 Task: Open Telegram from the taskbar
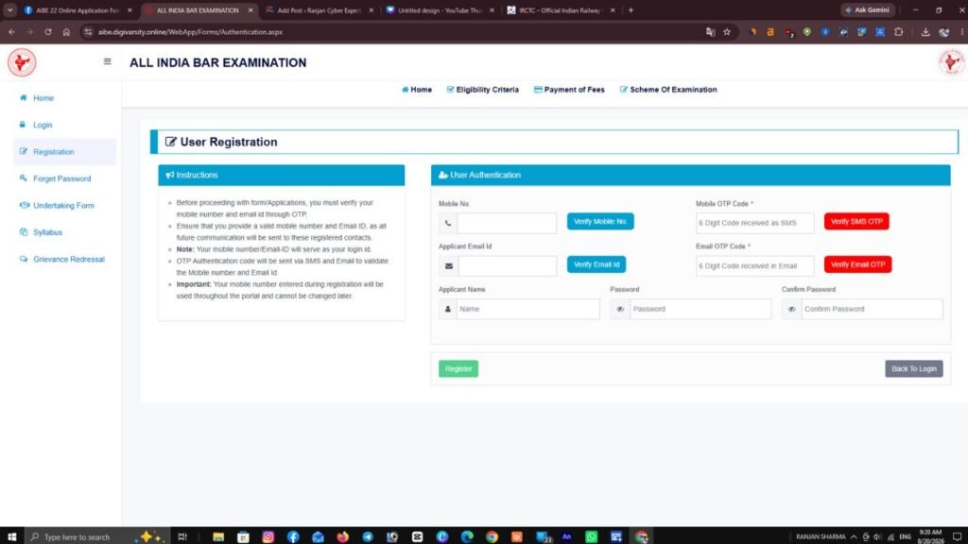point(368,536)
